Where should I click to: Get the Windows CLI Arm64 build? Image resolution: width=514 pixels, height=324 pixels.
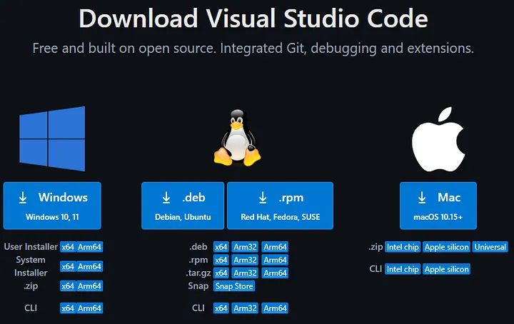pyautogui.click(x=89, y=308)
